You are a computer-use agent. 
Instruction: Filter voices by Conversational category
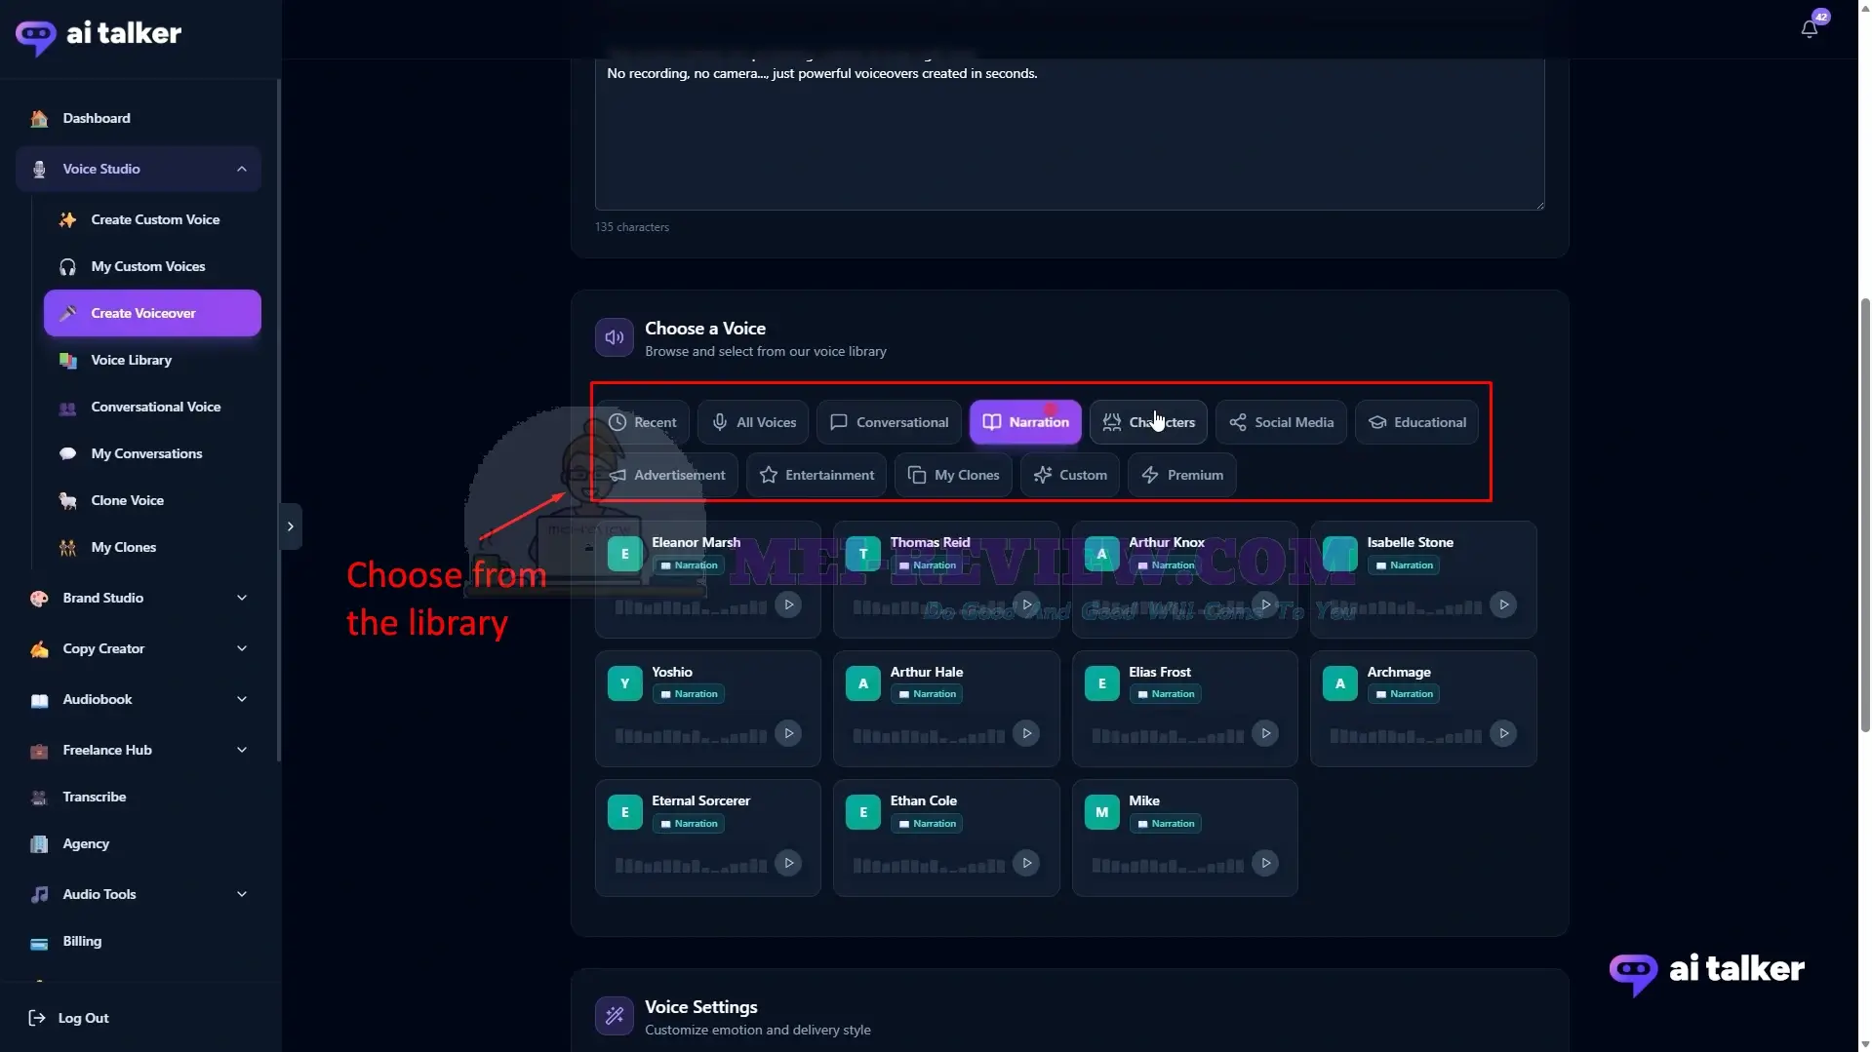pyautogui.click(x=889, y=422)
